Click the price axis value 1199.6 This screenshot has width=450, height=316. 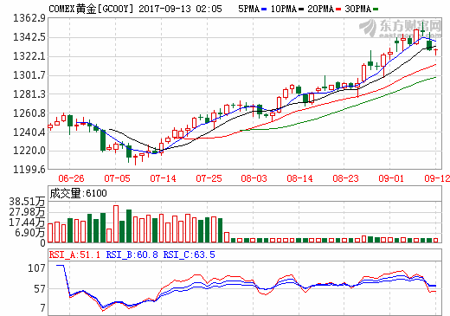click(29, 170)
